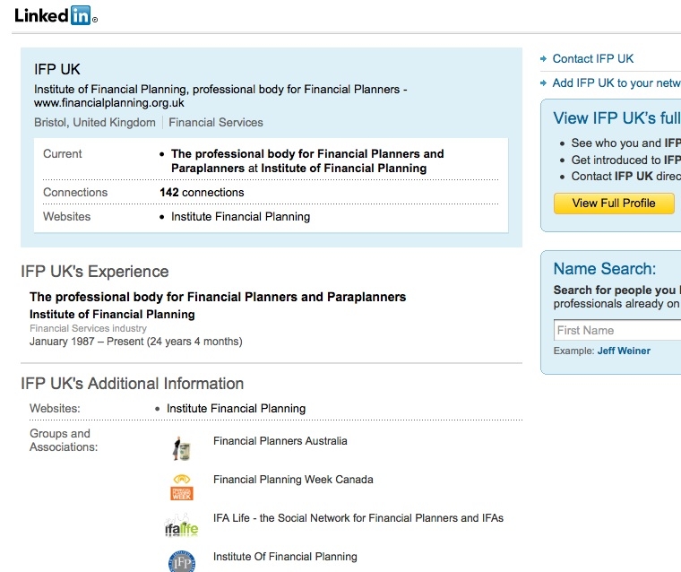The width and height of the screenshot is (681, 572).
Task: Click arrow icon beside Add IFP UK
Action: [543, 83]
